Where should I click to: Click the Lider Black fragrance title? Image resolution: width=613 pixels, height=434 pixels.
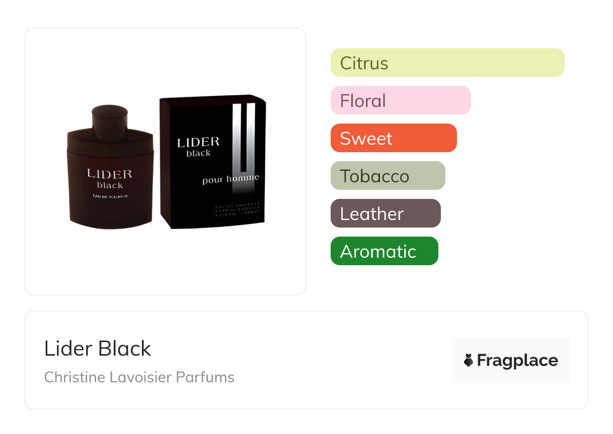tap(98, 349)
